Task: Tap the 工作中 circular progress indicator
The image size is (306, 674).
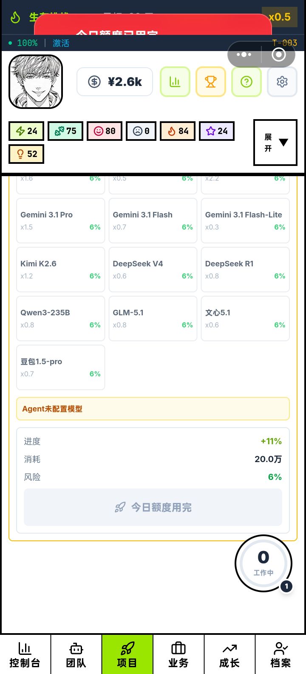Action: [x=263, y=563]
